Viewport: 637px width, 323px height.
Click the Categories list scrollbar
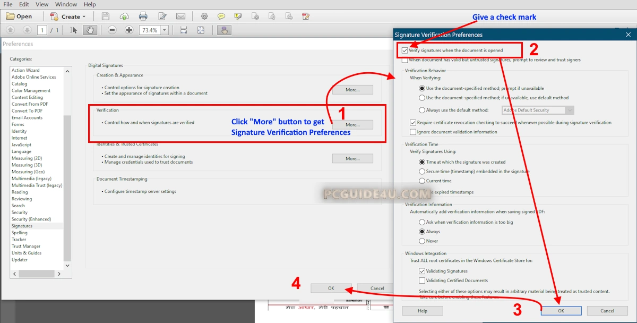click(x=67, y=186)
